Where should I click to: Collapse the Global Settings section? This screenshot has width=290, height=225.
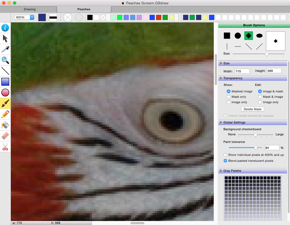(221, 122)
